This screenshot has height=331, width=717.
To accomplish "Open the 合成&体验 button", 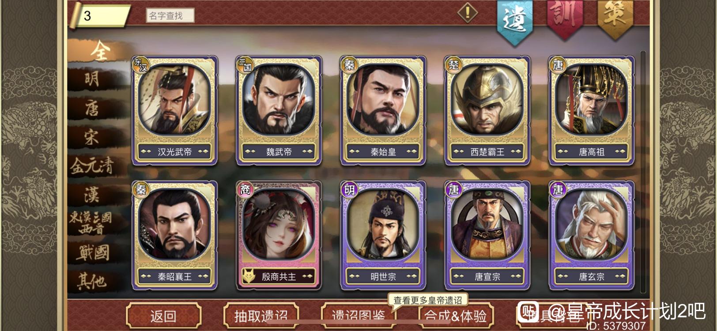I will click(x=456, y=316).
